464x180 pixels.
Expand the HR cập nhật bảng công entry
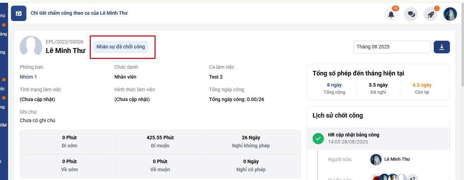353,135
